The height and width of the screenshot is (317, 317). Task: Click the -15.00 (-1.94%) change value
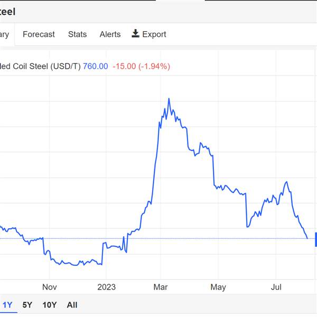point(141,67)
